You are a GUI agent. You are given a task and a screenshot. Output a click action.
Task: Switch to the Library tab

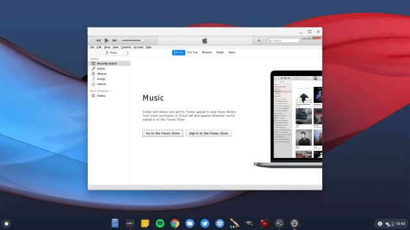point(179,52)
